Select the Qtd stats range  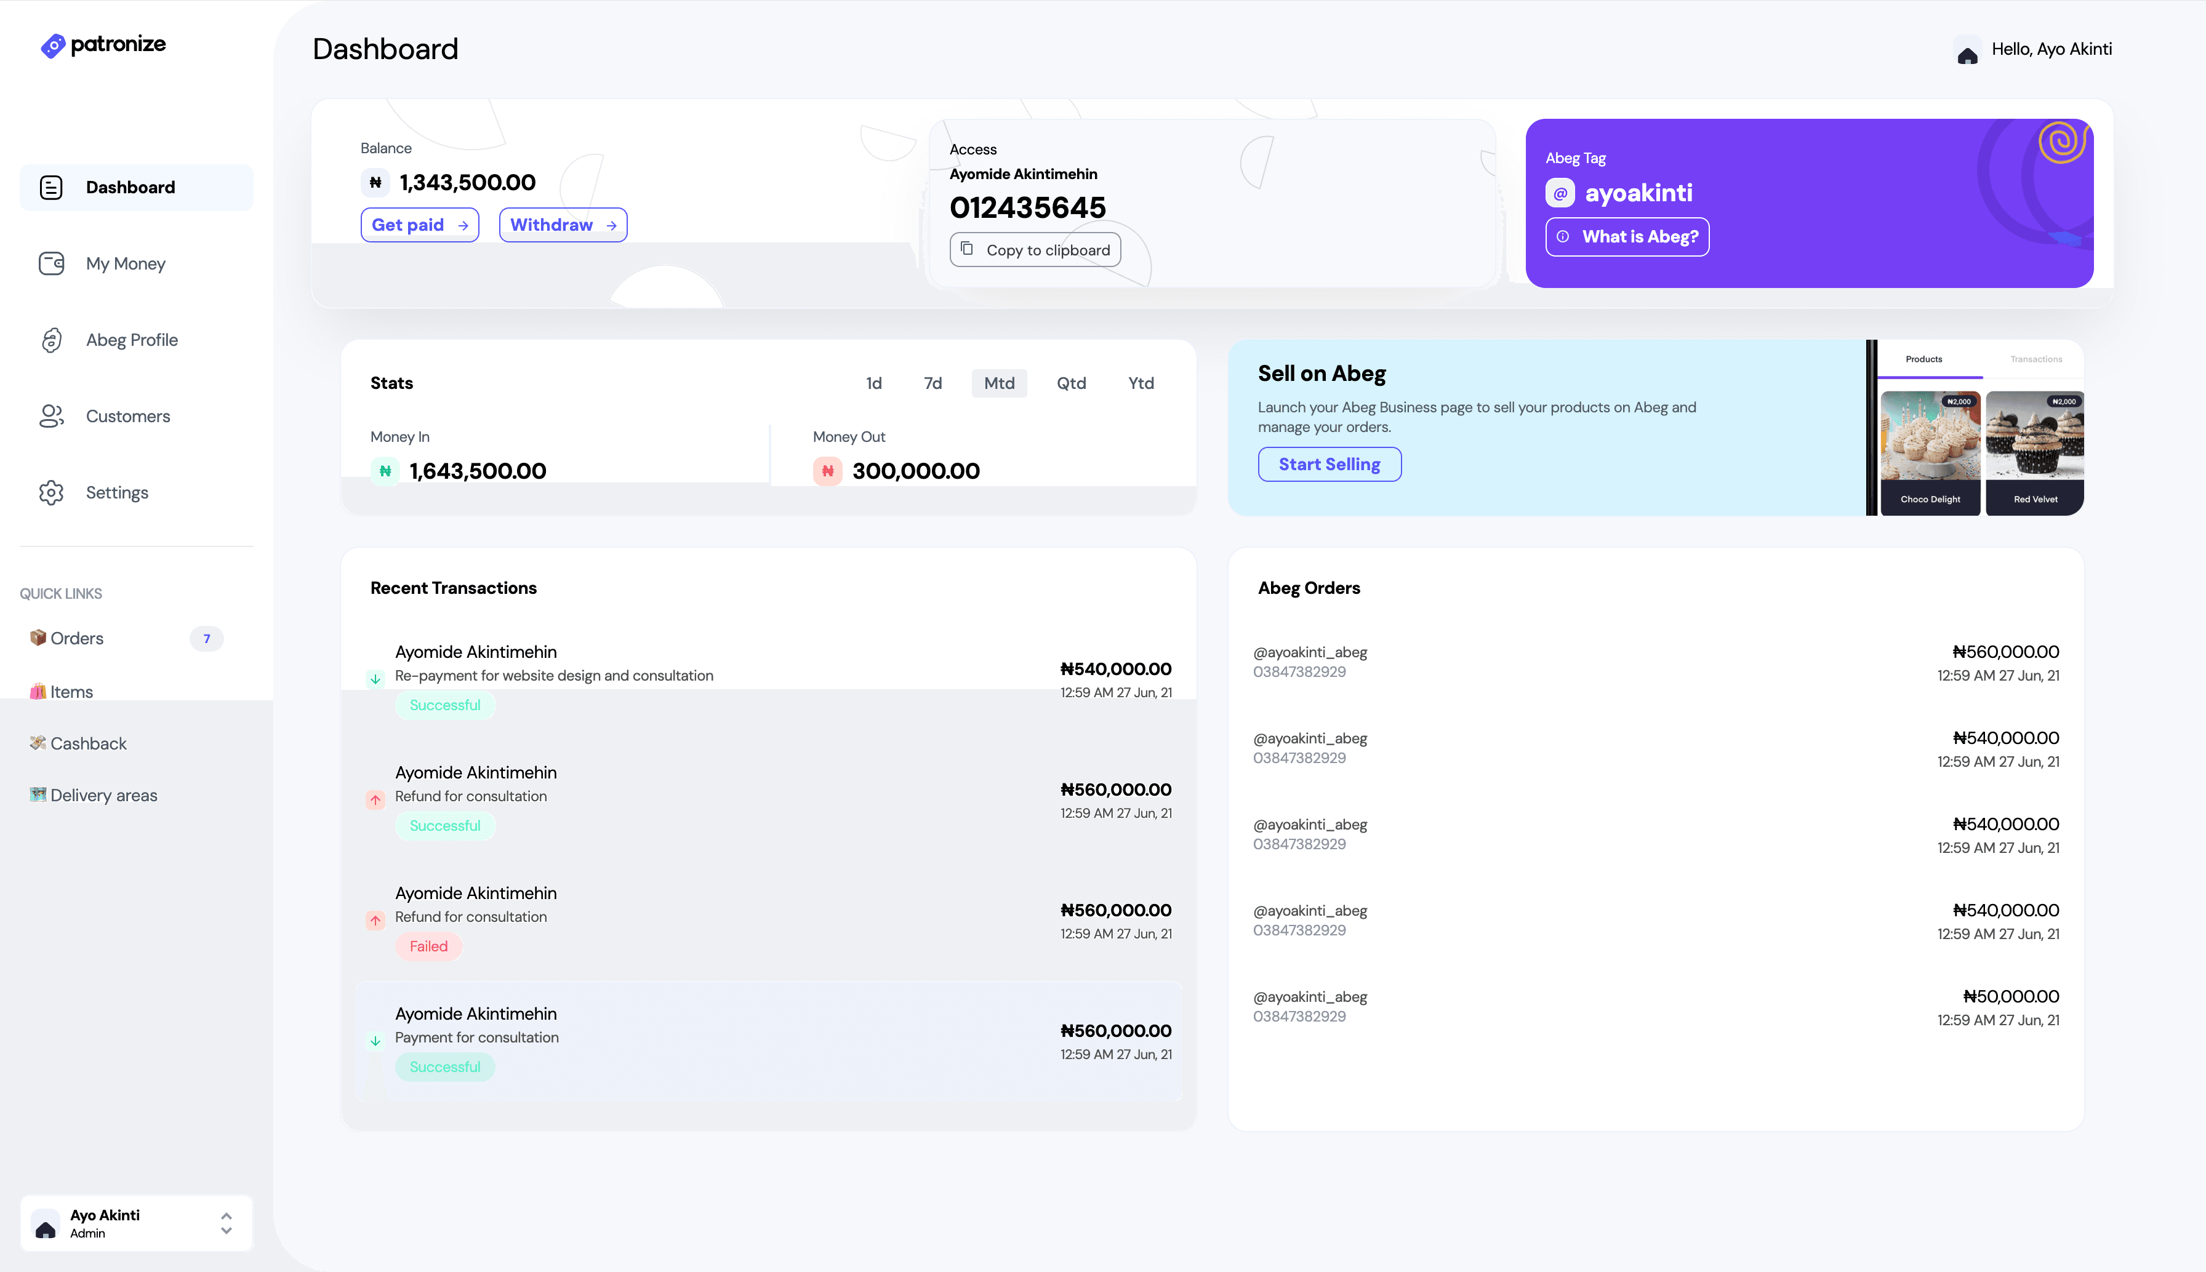[x=1071, y=383]
